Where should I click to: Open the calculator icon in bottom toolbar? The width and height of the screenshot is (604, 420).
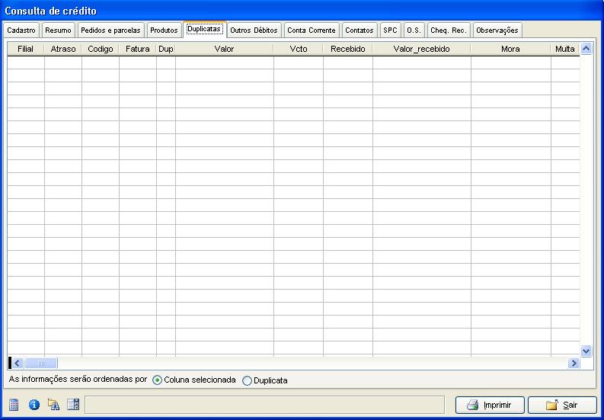14,405
